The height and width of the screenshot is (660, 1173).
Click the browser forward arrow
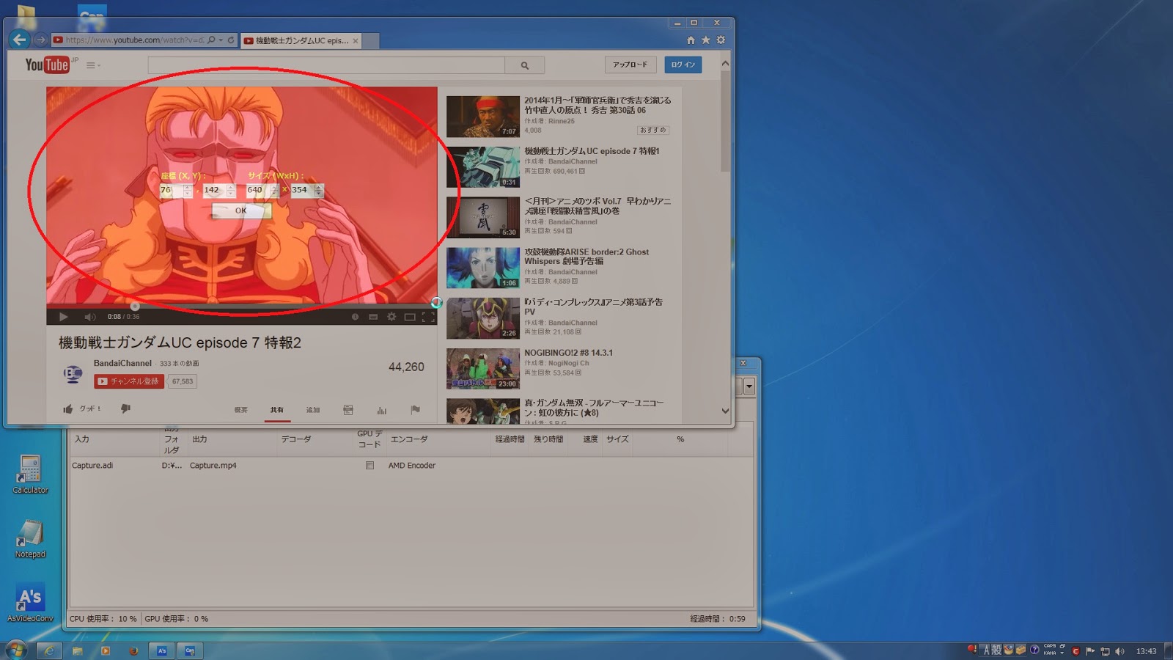pyautogui.click(x=41, y=40)
